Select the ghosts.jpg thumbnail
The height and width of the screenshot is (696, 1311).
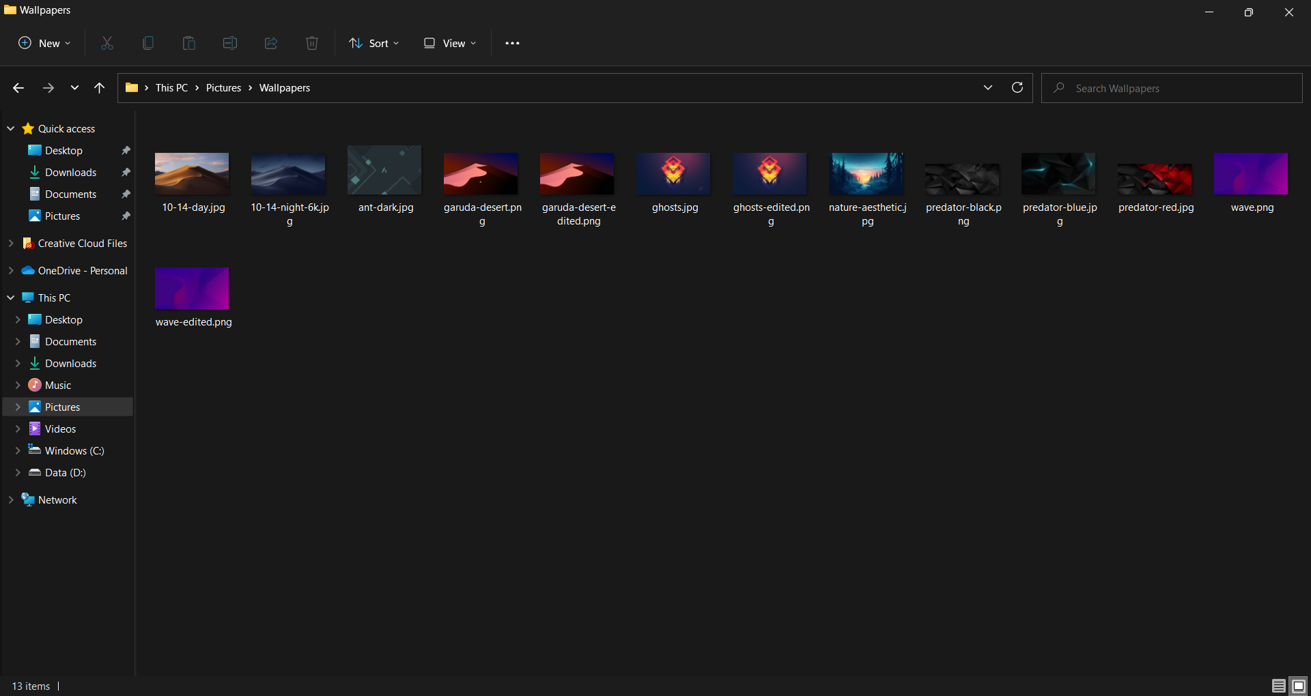click(673, 173)
